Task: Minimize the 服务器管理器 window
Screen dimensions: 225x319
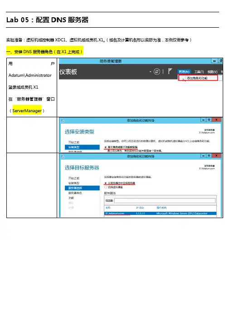Action: [214, 61]
